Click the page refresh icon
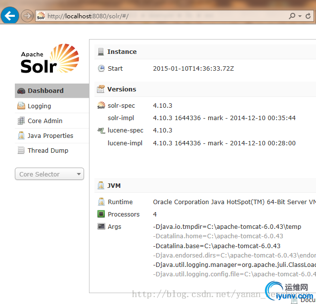Image resolution: width=316 pixels, height=304 pixels. tap(308, 16)
